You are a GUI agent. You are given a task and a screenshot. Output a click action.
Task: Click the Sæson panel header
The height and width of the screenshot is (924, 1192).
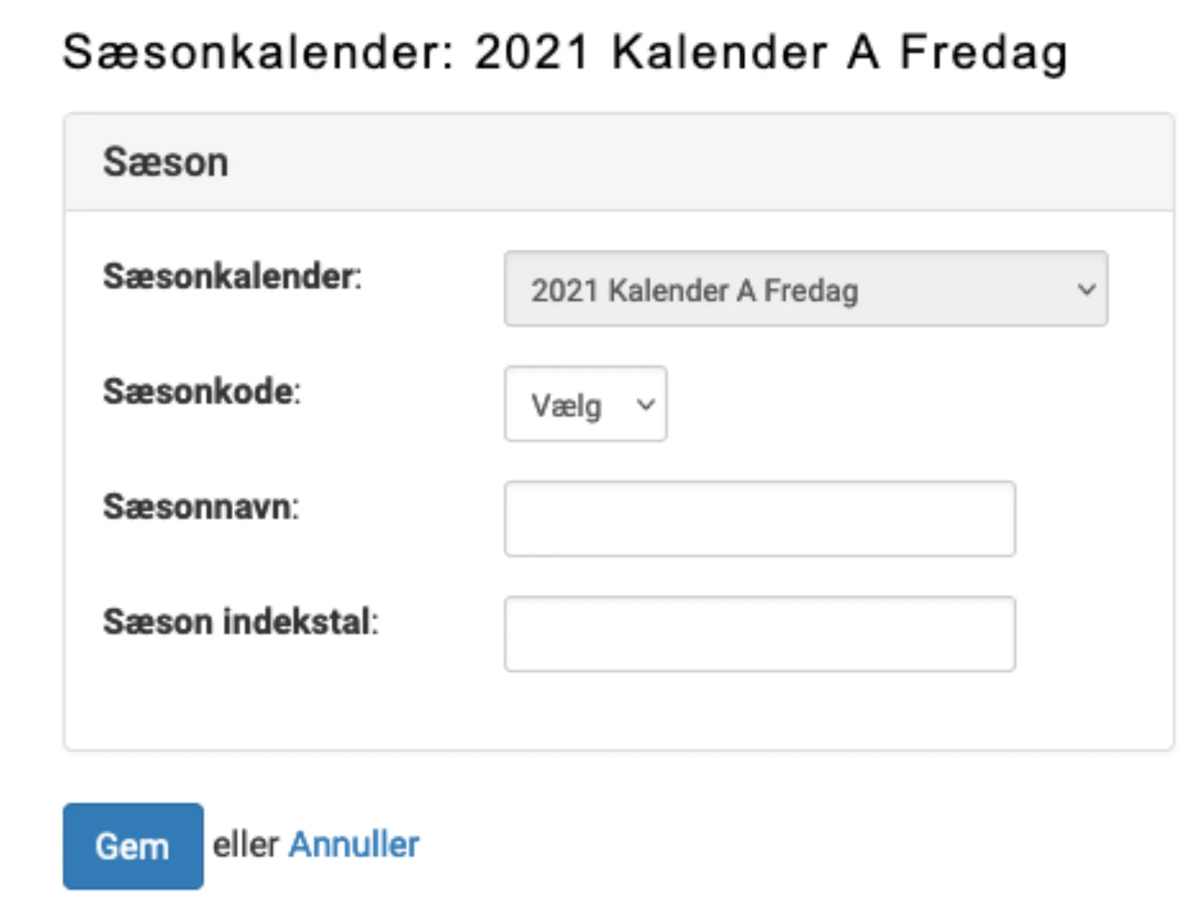[167, 160]
